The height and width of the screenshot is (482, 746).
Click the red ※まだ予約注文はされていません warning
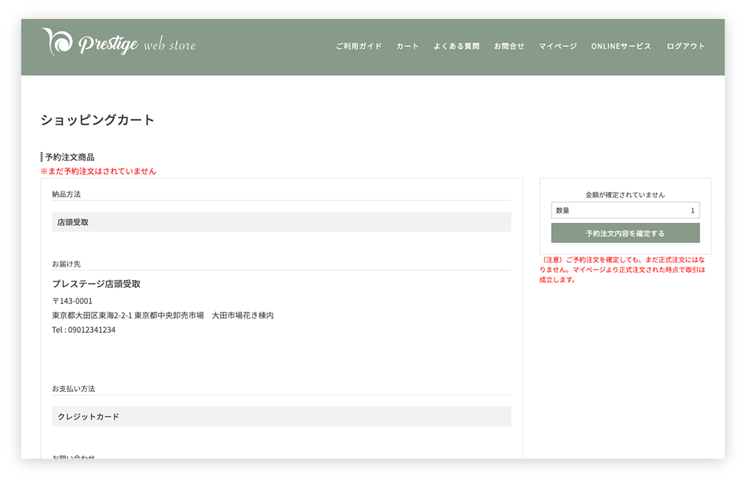[x=99, y=171]
